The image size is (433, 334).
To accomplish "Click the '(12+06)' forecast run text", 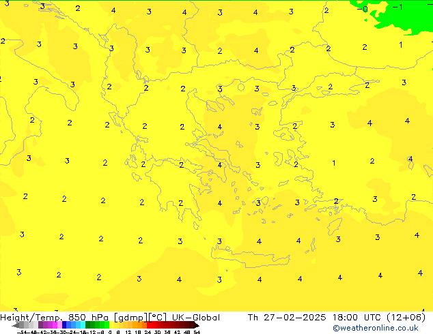I will tap(406, 318).
